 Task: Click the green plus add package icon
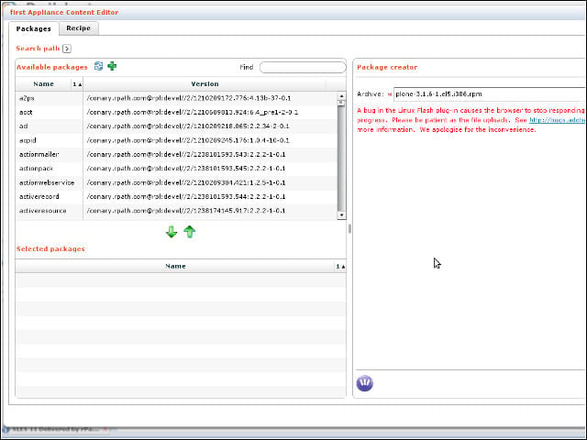coord(112,66)
